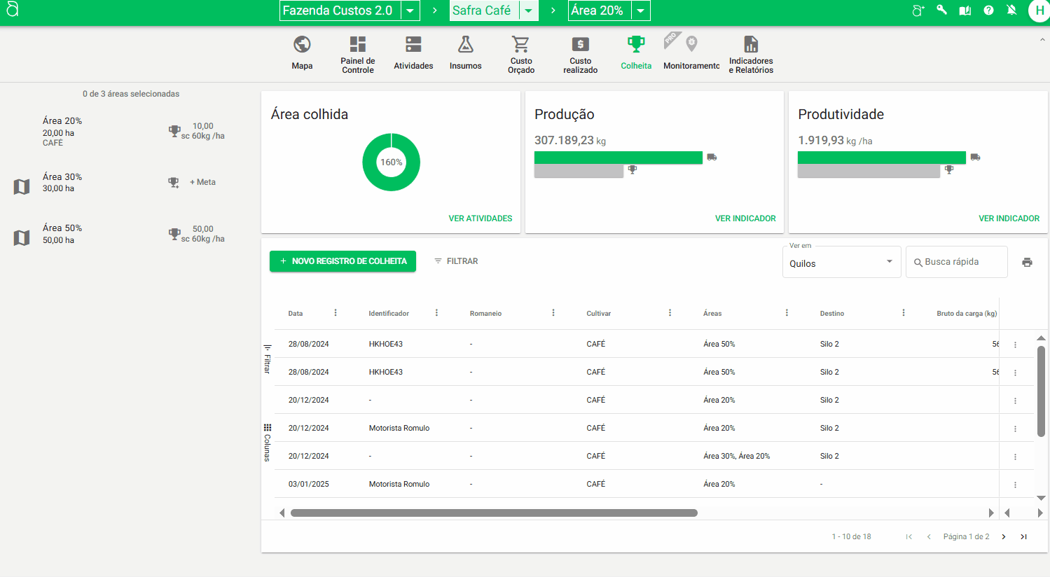
Task: Expand the Fazenda Custos 2.0 dropdown
Action: (x=410, y=11)
